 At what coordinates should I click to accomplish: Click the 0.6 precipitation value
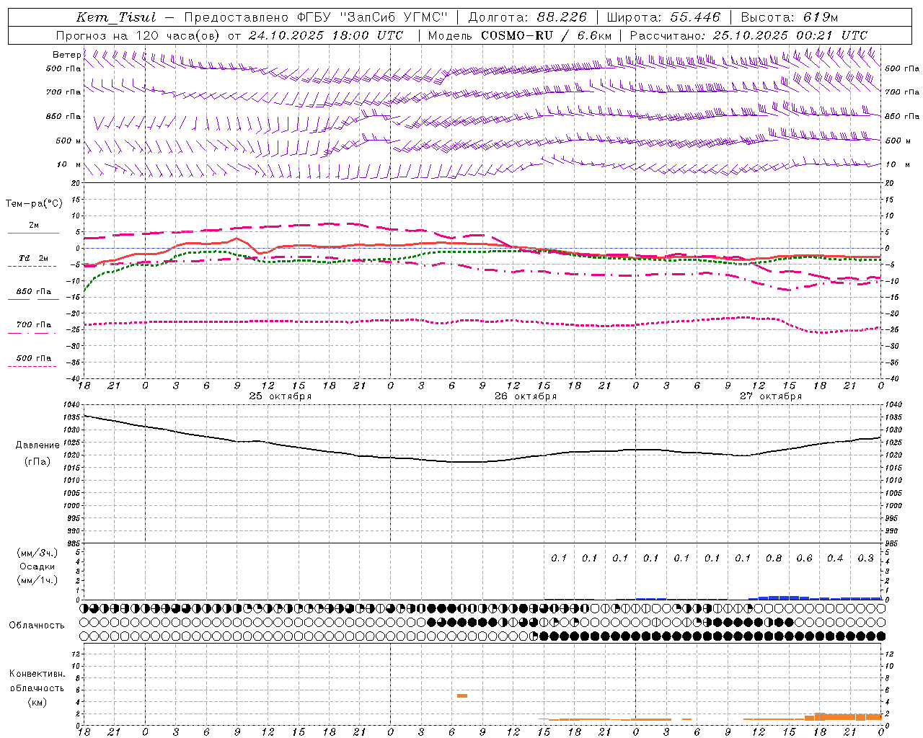click(x=804, y=558)
